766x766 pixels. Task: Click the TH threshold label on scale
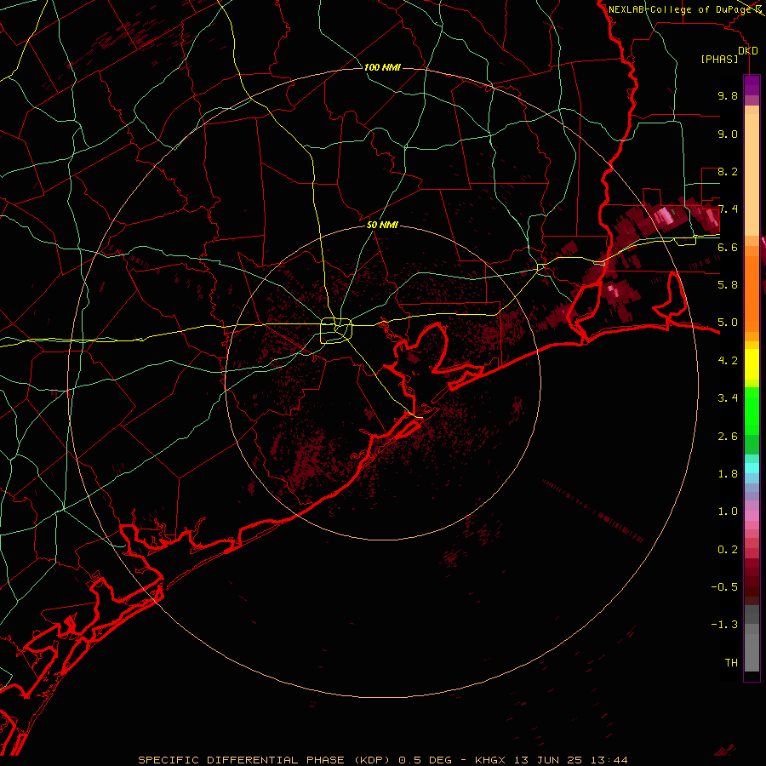[x=731, y=663]
